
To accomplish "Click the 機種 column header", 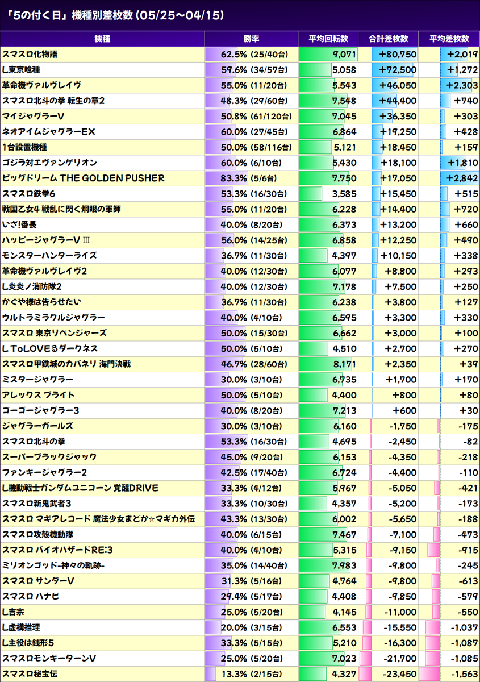I will [x=102, y=39].
